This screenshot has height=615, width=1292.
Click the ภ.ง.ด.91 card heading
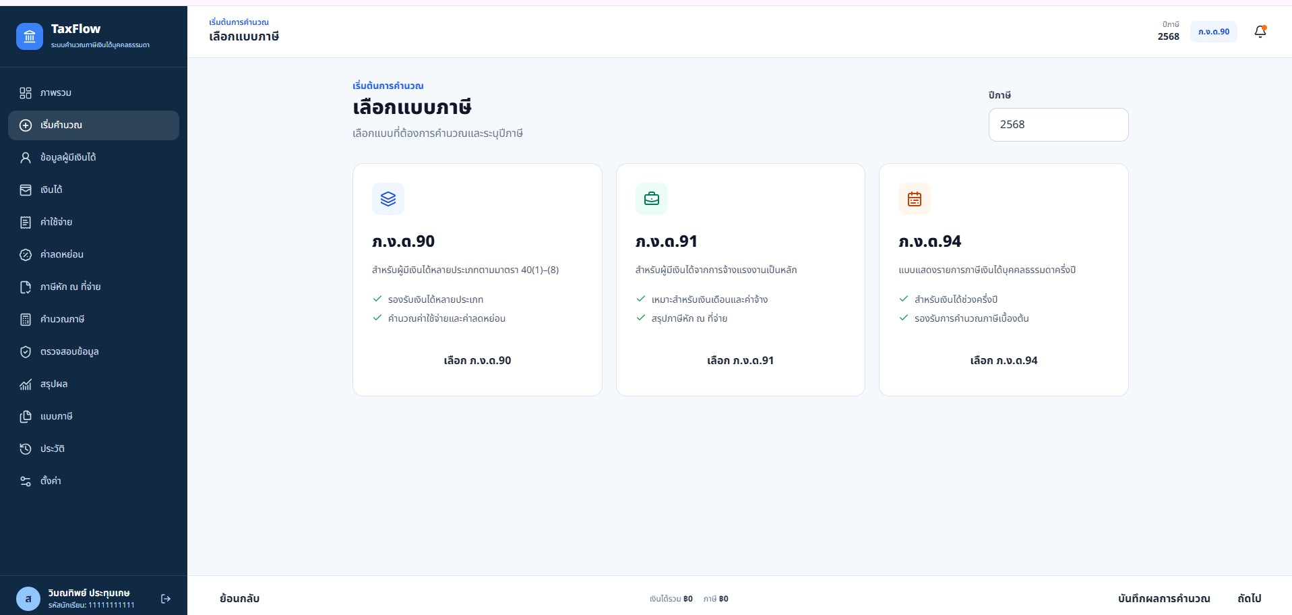666,241
